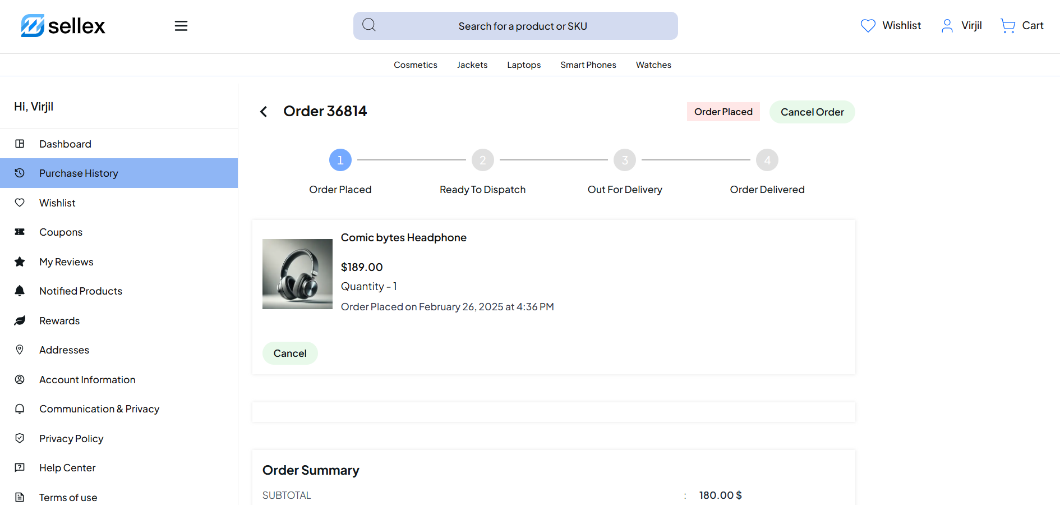
Task: Go back using the left chevron arrow
Action: (x=264, y=112)
